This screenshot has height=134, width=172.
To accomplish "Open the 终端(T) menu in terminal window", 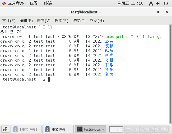I will click(x=79, y=21).
